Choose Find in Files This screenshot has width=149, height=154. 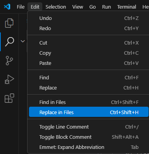coord(89,102)
